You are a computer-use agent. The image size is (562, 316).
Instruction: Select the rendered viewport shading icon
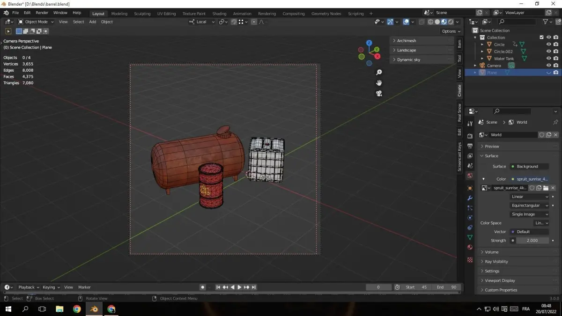point(451,22)
